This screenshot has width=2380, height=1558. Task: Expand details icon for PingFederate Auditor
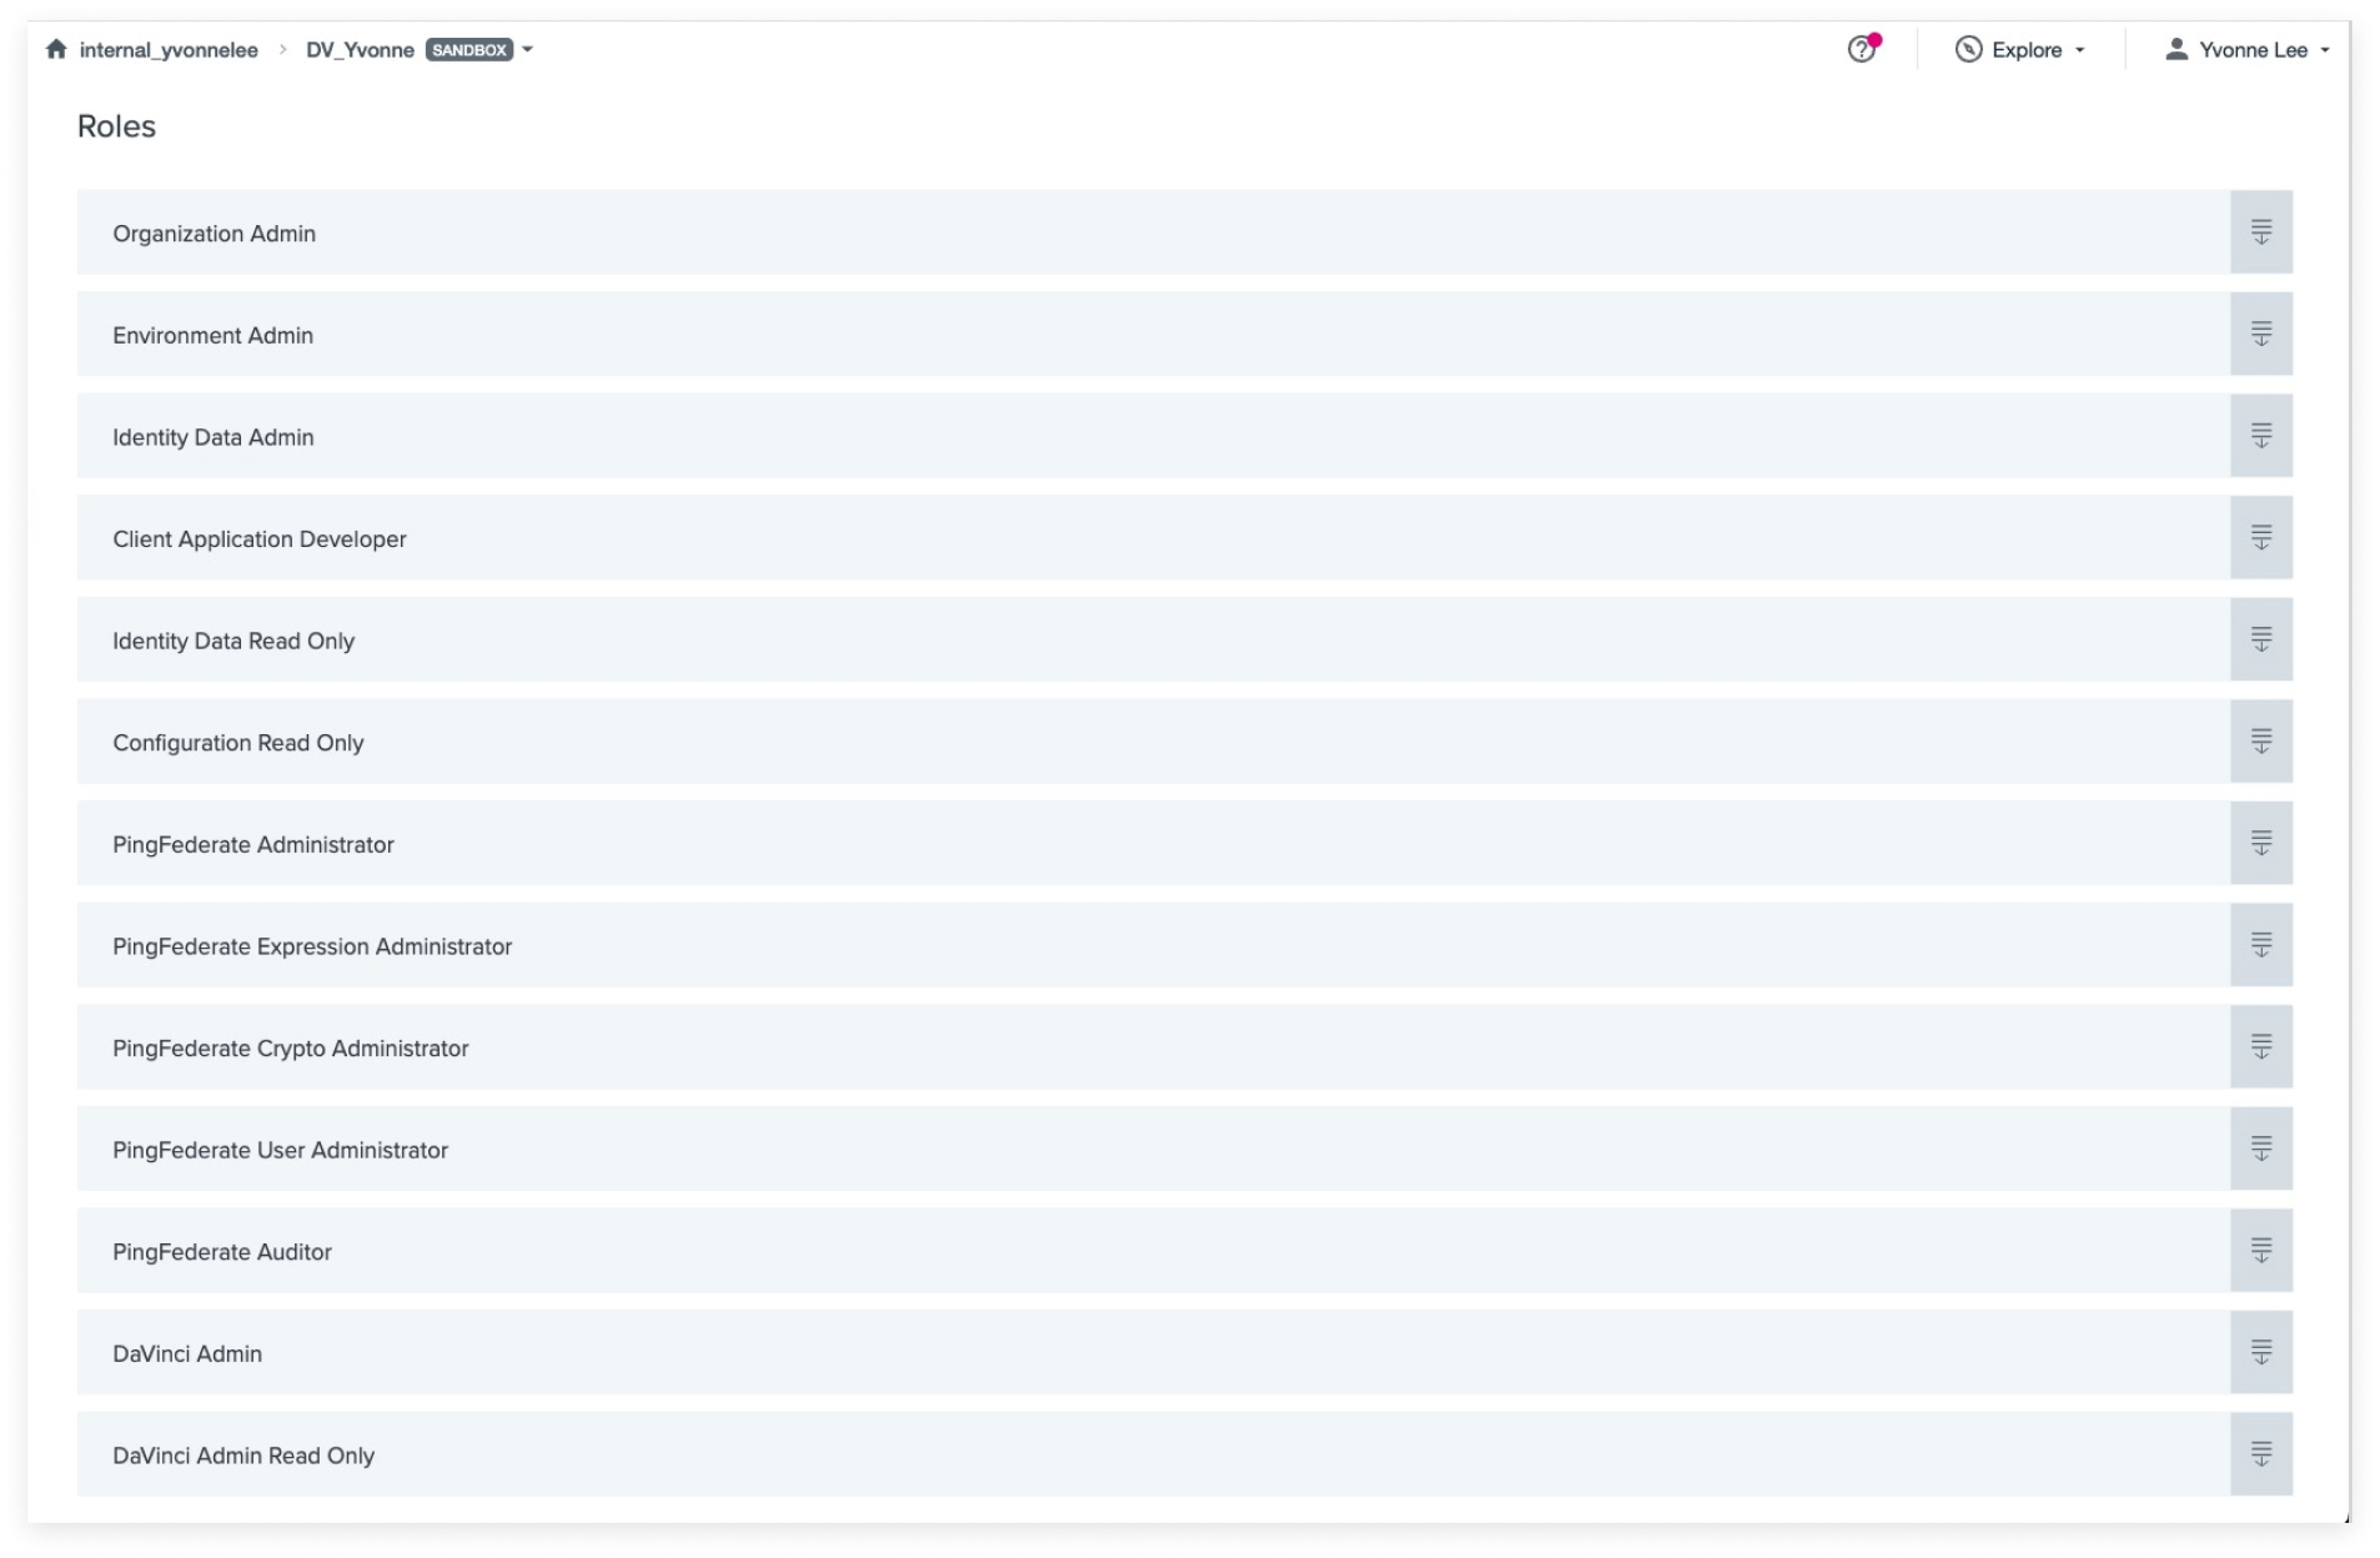[x=2260, y=1251]
